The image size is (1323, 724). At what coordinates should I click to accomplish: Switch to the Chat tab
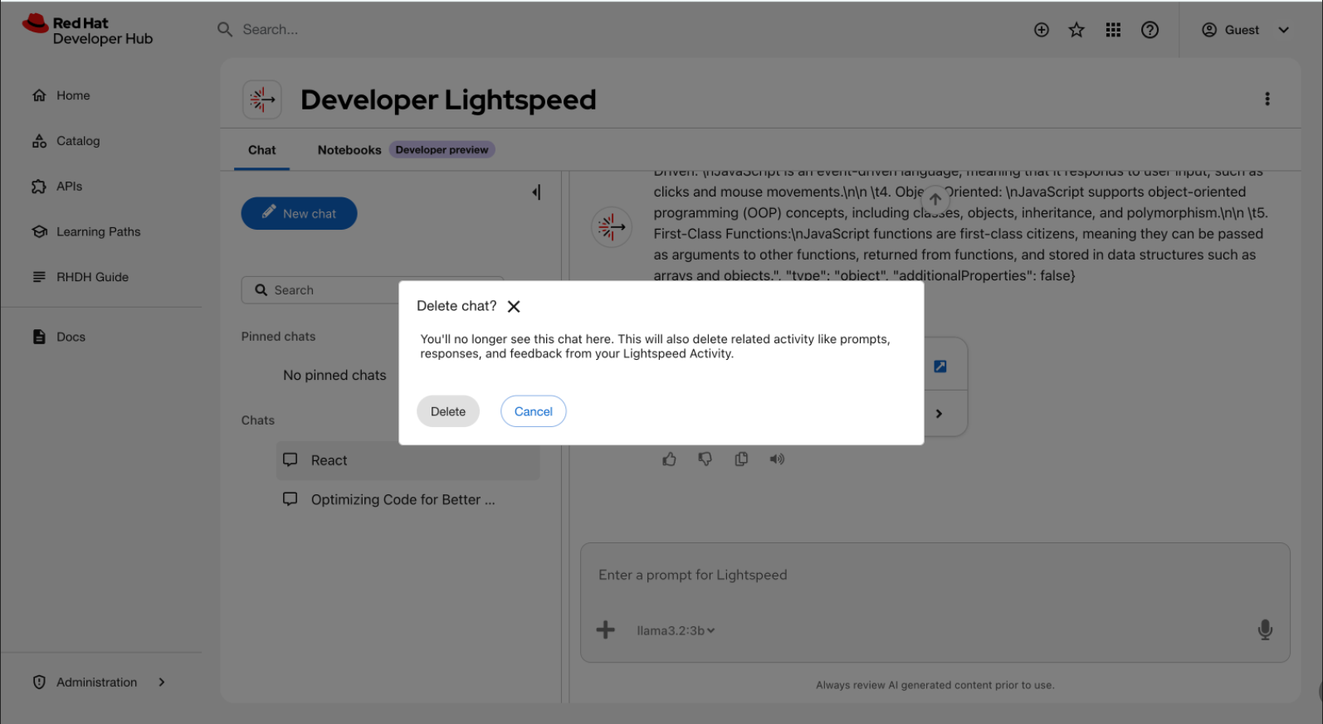pos(261,150)
